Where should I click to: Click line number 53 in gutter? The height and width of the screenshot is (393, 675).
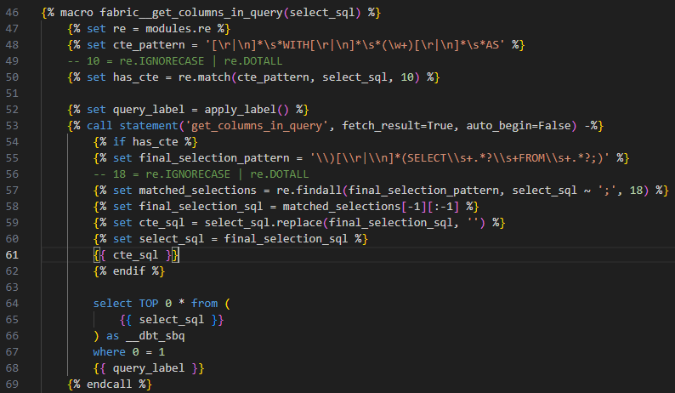12,126
